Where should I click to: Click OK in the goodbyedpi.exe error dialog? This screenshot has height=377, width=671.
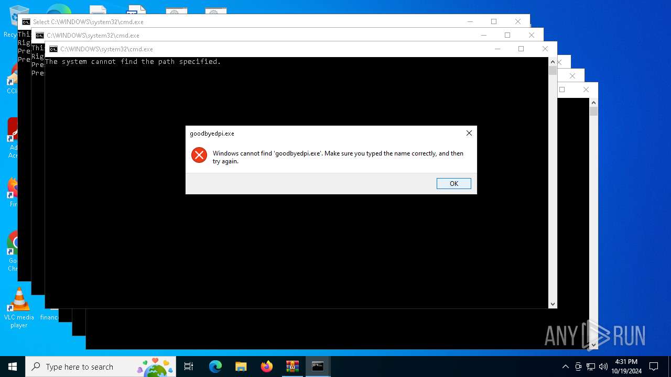tap(453, 183)
